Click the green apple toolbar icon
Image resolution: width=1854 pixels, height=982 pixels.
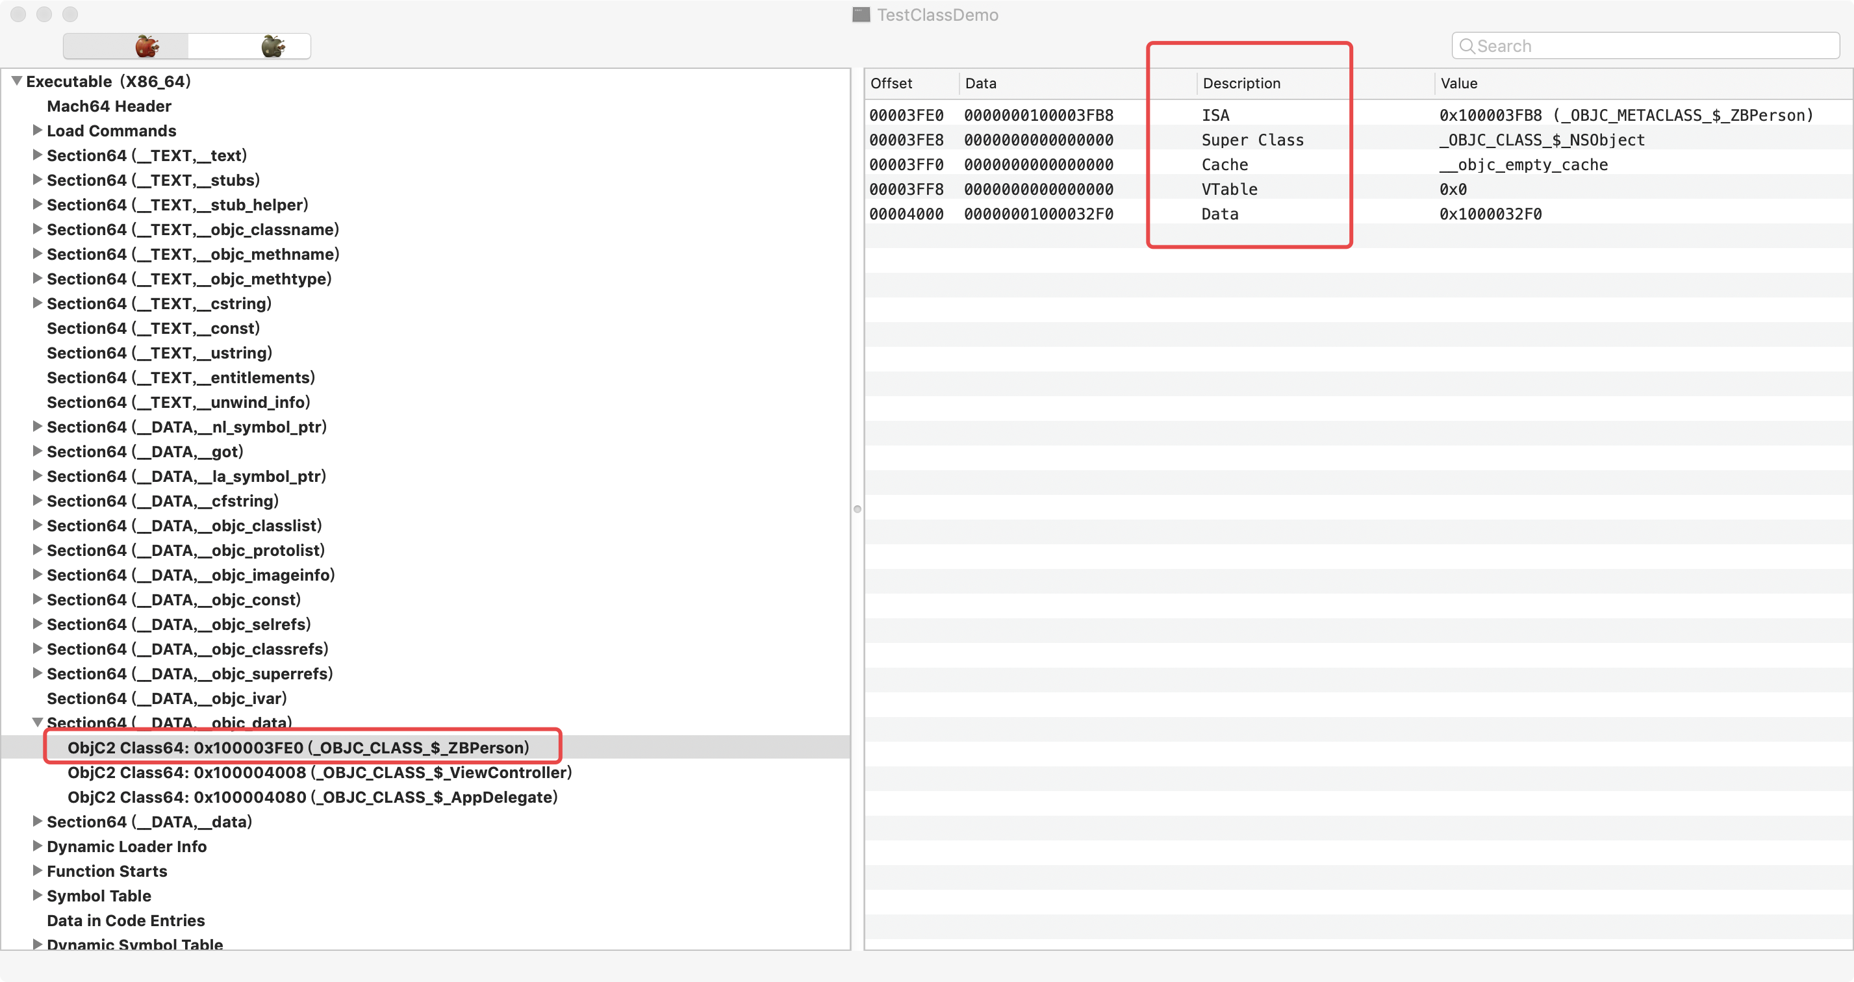(x=272, y=46)
